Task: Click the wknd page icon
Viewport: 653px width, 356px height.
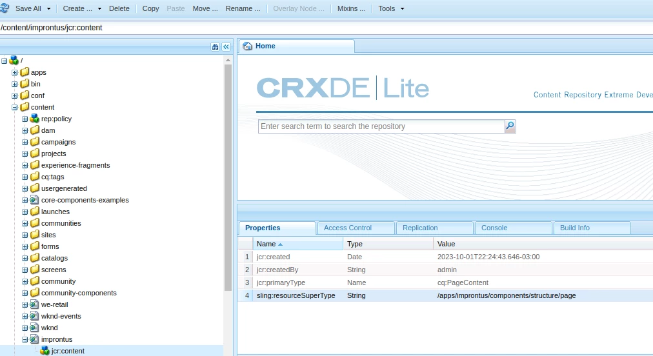Action: [35, 328]
